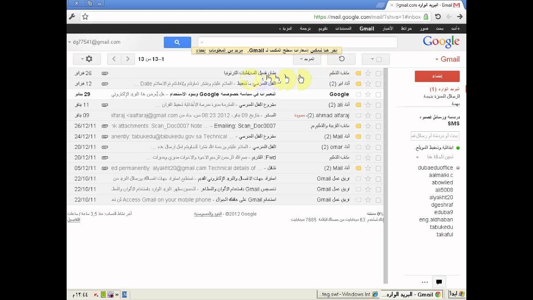Check the message dated 24/12/11
This screenshot has height=300, width=533.
pyautogui.click(x=378, y=136)
